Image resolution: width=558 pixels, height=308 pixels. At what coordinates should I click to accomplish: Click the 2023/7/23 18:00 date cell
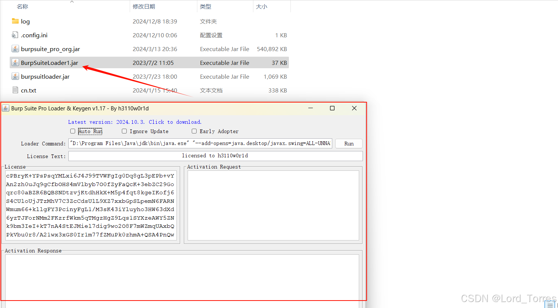tap(155, 76)
